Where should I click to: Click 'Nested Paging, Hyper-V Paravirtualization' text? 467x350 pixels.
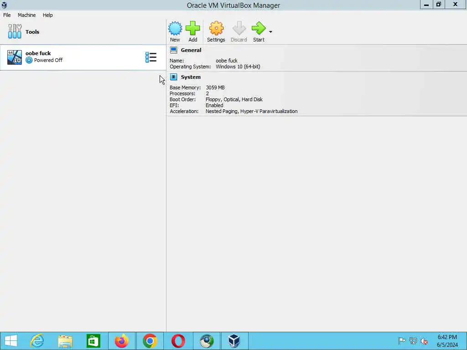[251, 111]
